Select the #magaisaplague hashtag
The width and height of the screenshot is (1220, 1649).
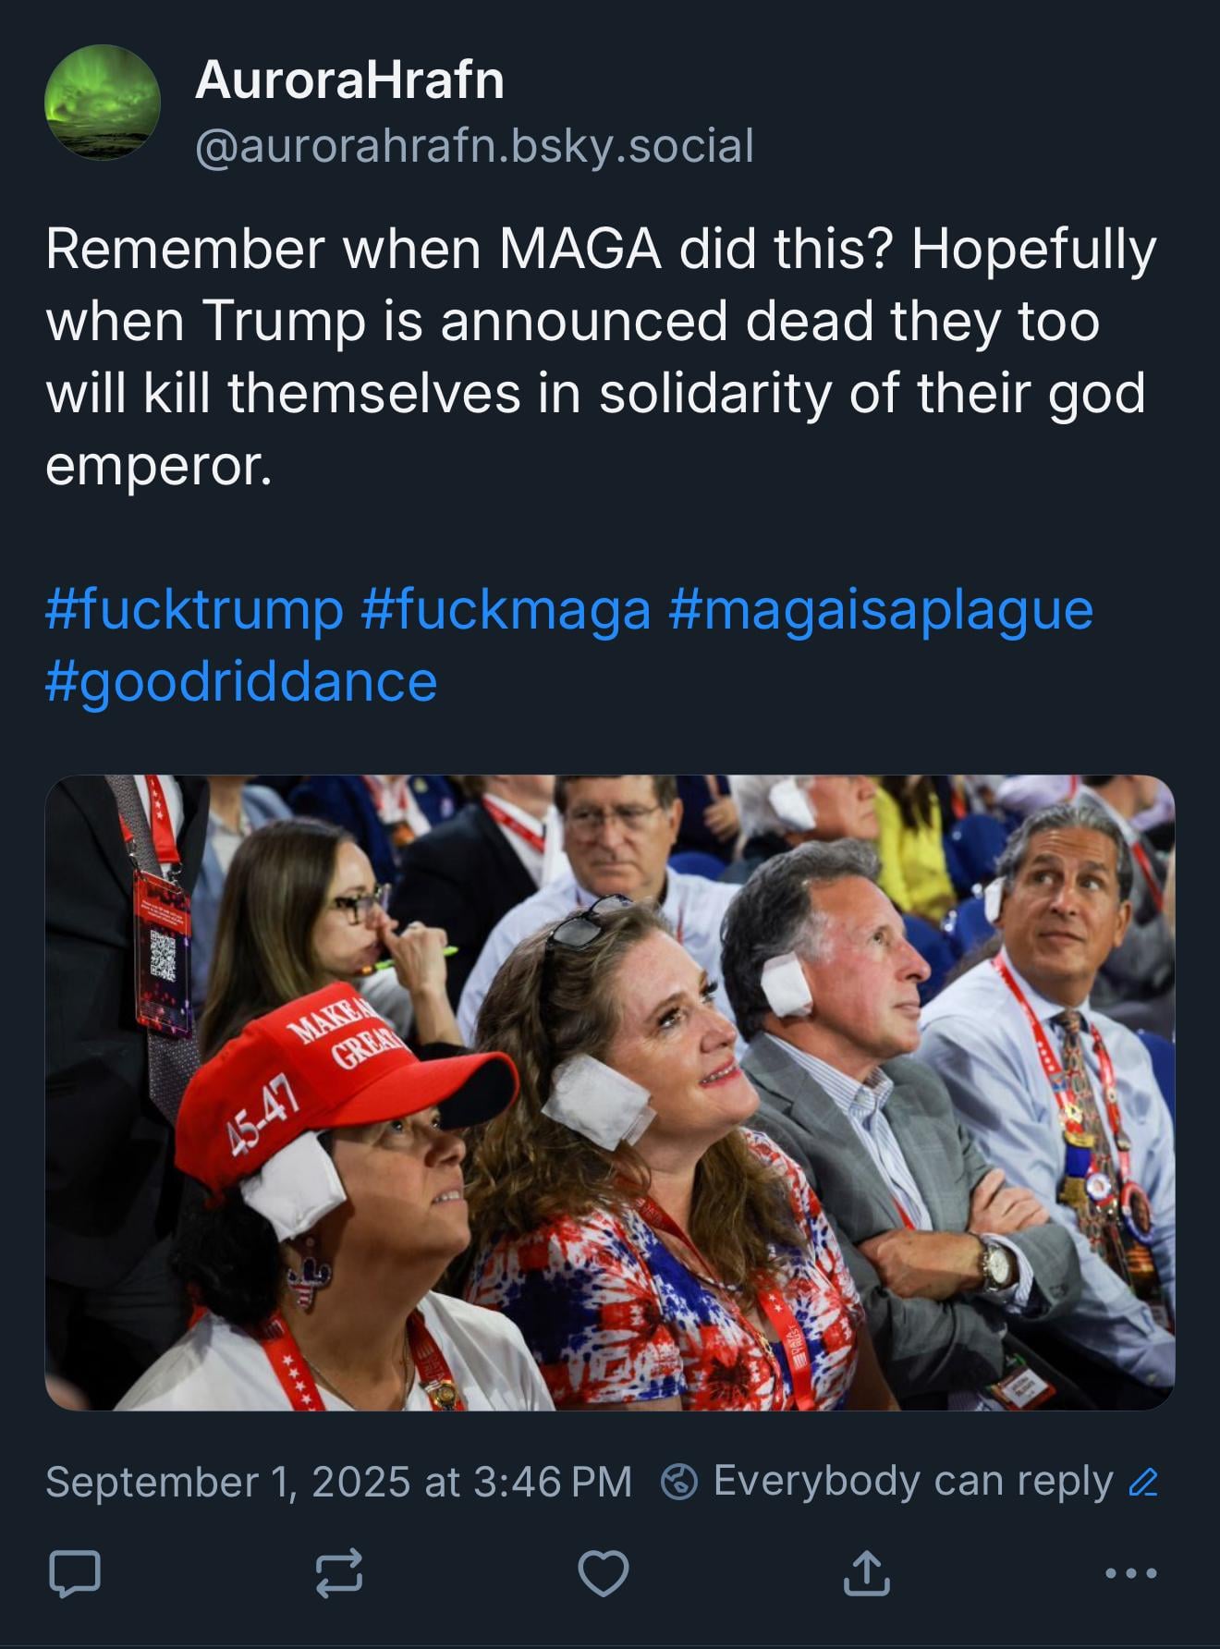(x=880, y=611)
